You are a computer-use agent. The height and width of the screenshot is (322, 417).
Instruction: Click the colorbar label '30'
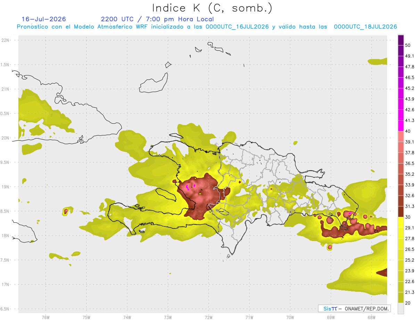click(x=408, y=217)
